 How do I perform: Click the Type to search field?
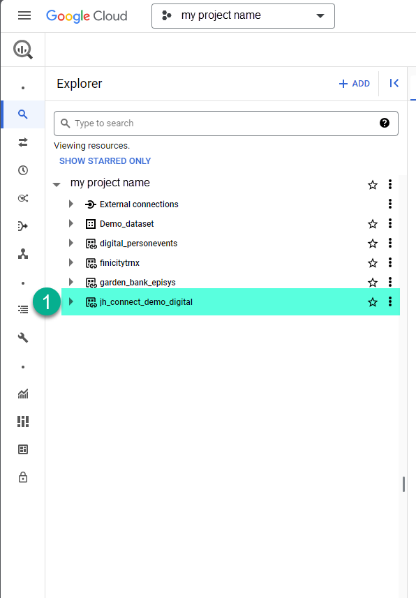(226, 124)
